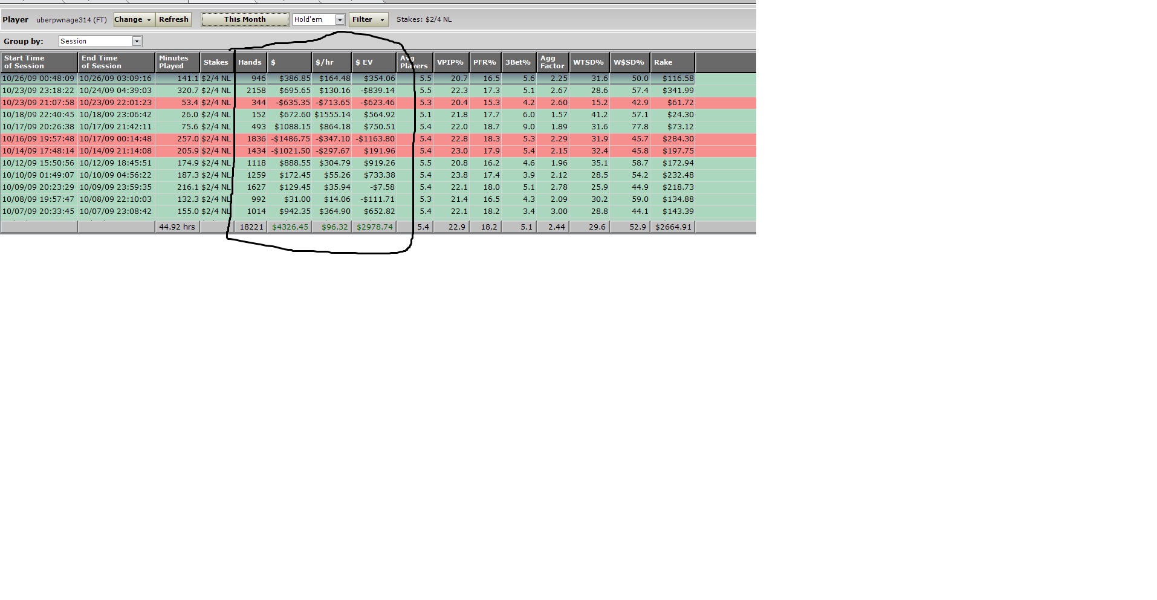Screen dimensions: 1157x600
Task: Click the 44.92 hrs total cell
Action: (177, 227)
